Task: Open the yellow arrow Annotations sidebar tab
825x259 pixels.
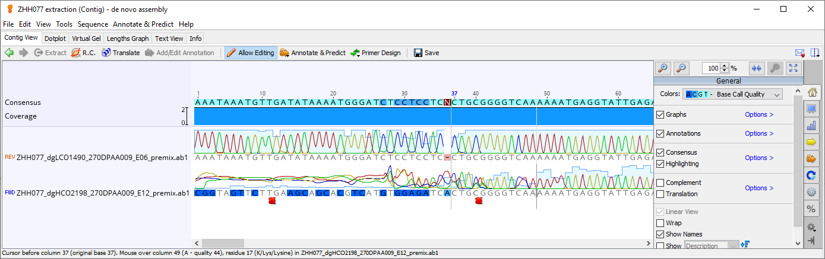Action: pos(812,142)
